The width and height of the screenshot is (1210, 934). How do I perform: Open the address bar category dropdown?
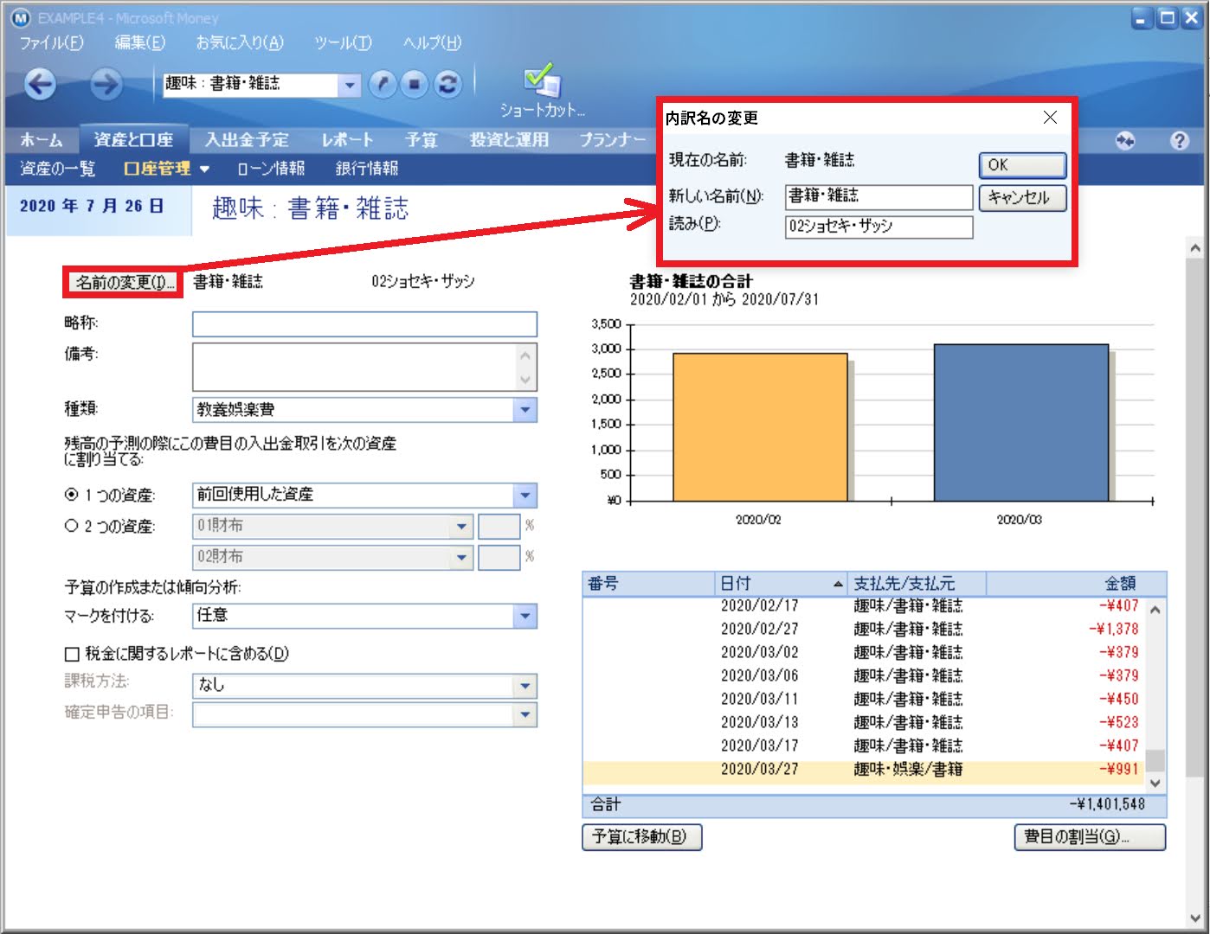[x=349, y=85]
